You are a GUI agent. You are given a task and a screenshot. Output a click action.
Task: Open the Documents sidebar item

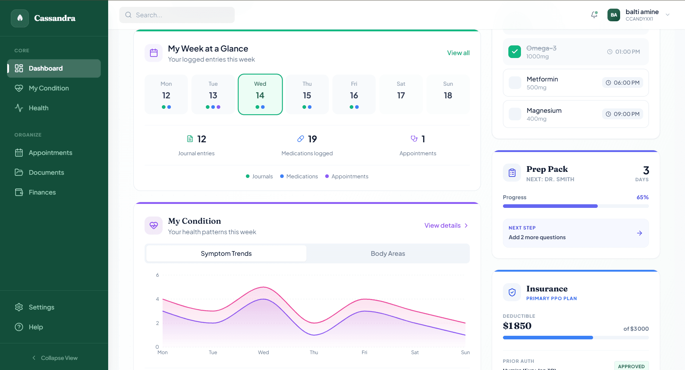click(54, 172)
